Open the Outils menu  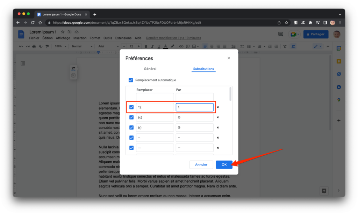[108, 38]
